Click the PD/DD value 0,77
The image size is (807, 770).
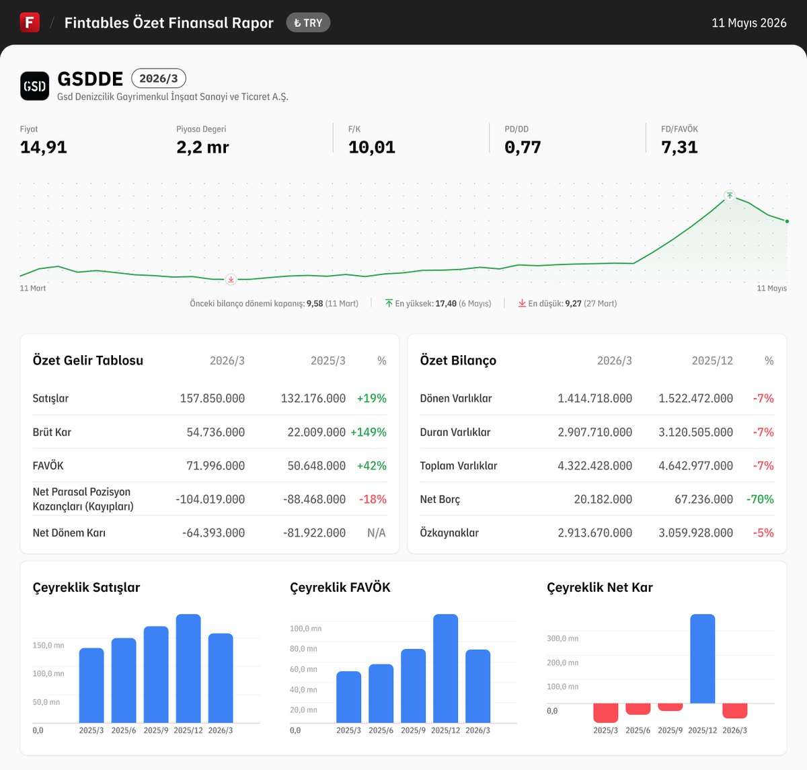[x=523, y=147]
